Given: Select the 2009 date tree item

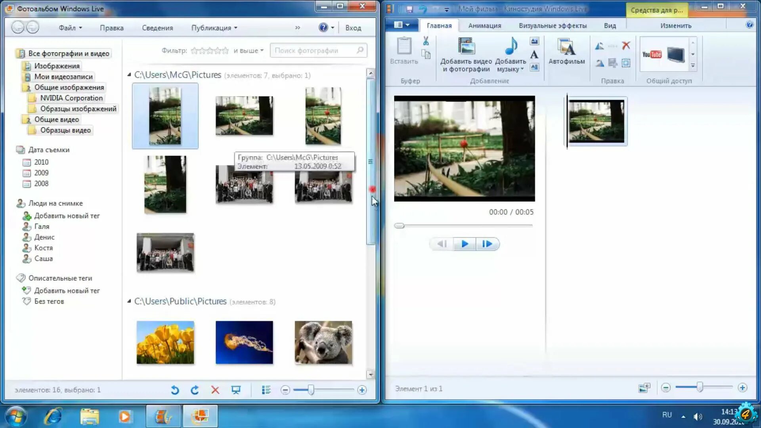Looking at the screenshot, I should [41, 173].
